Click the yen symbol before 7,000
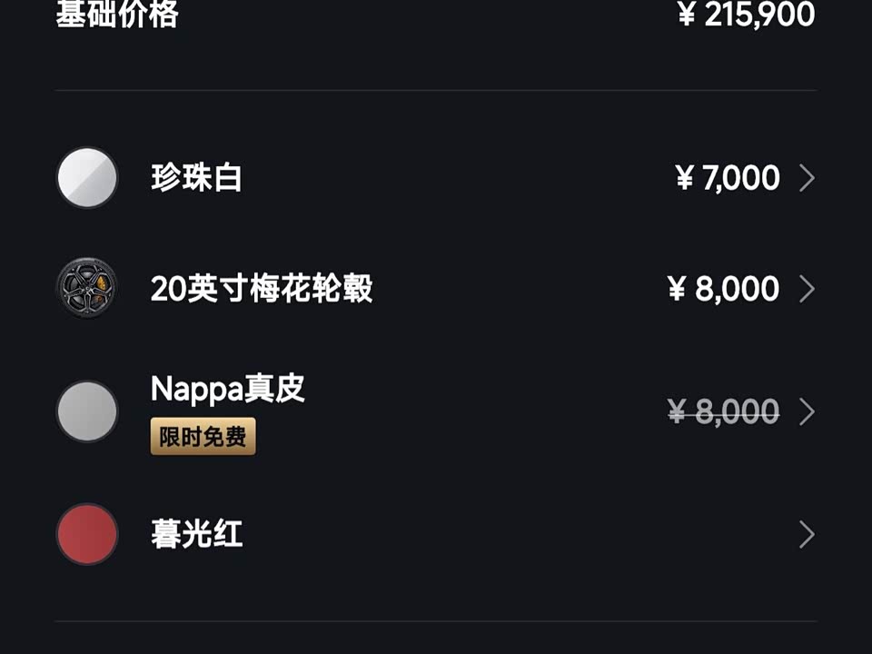 (x=685, y=178)
